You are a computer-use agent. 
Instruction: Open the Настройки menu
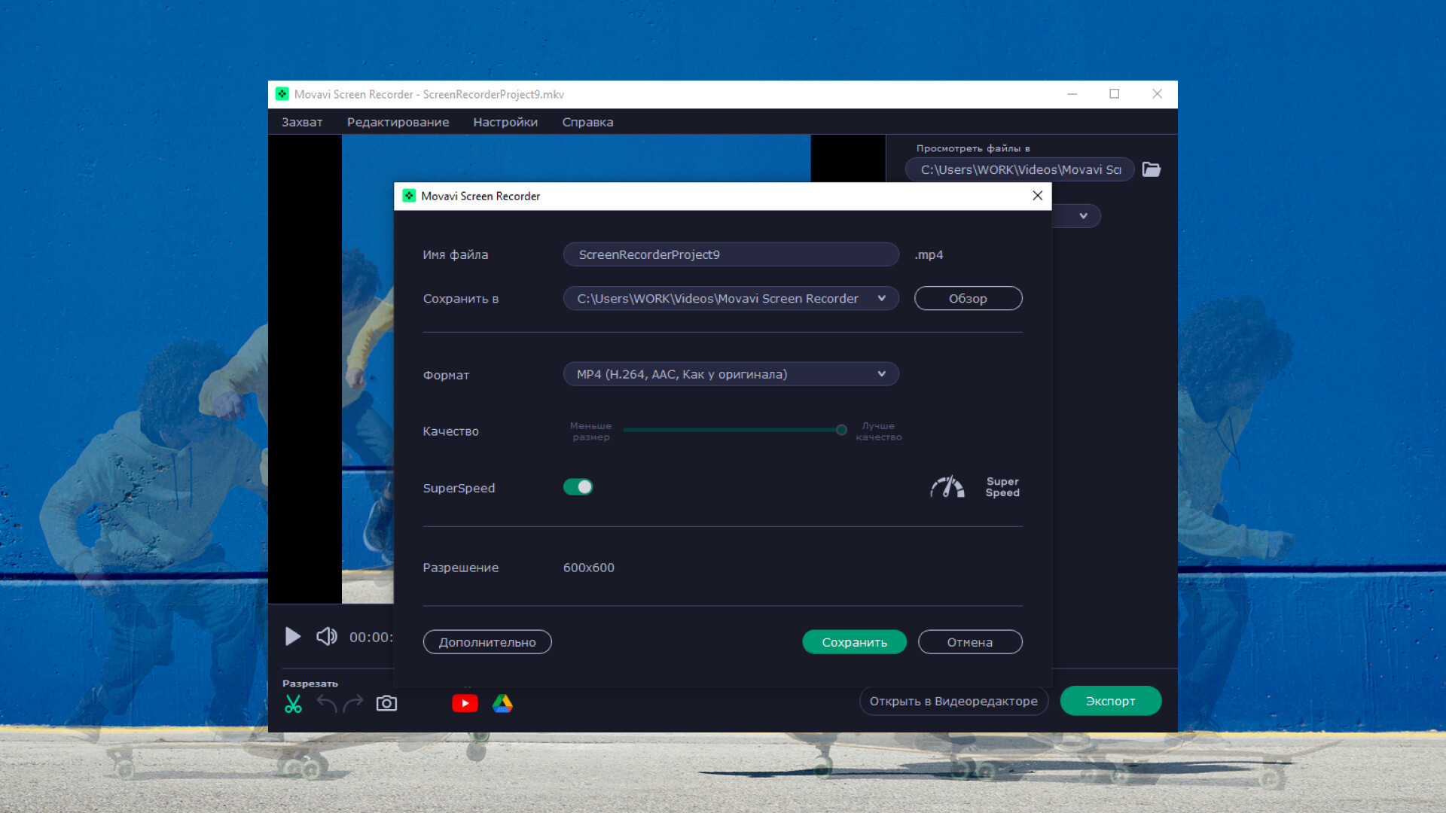point(505,122)
